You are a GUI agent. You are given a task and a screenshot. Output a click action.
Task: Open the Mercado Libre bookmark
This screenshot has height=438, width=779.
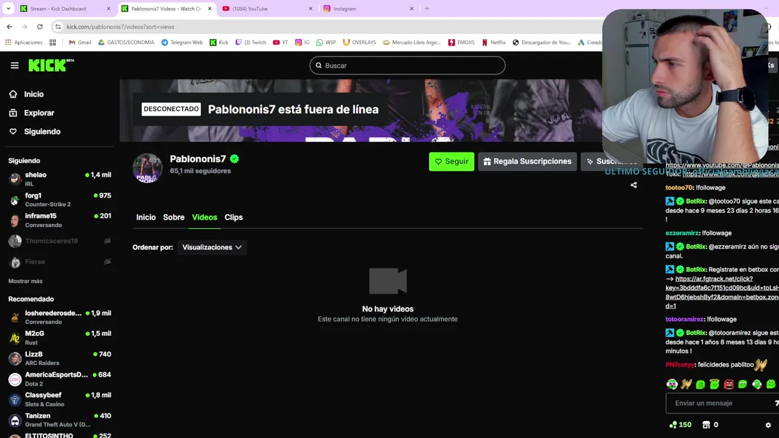point(411,43)
